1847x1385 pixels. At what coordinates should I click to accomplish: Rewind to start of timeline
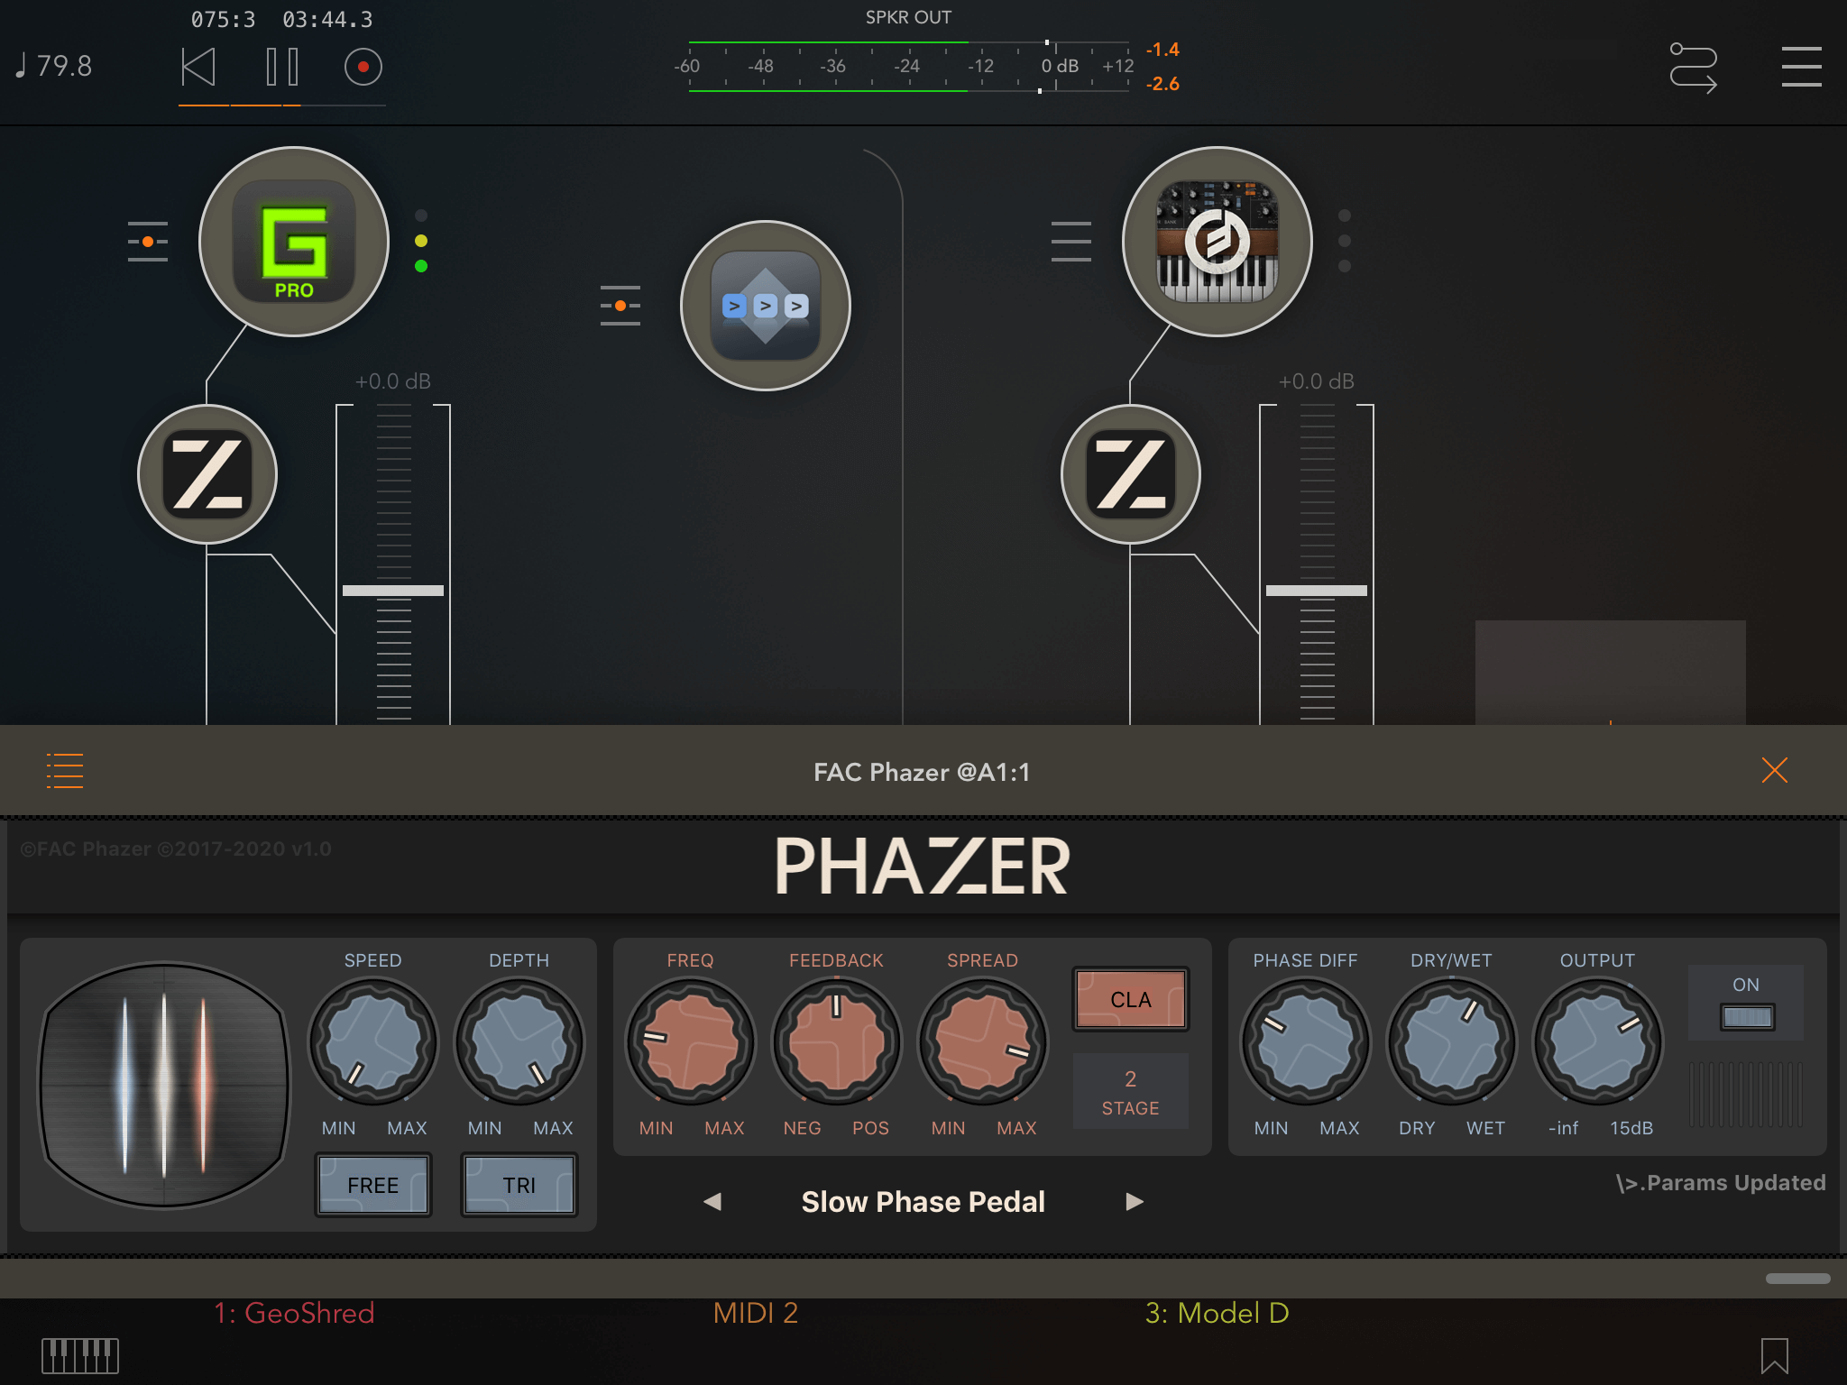coord(198,67)
